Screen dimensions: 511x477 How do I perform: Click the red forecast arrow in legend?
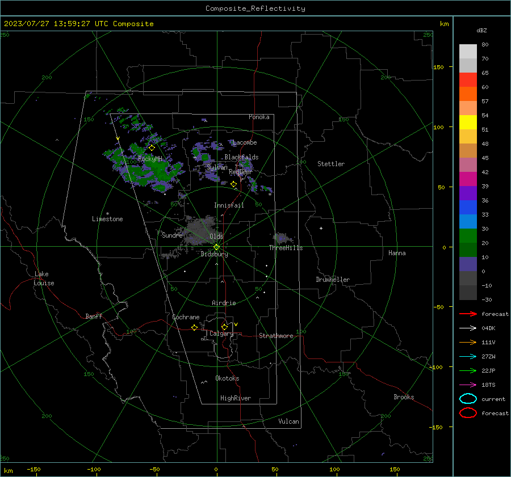coord(468,314)
